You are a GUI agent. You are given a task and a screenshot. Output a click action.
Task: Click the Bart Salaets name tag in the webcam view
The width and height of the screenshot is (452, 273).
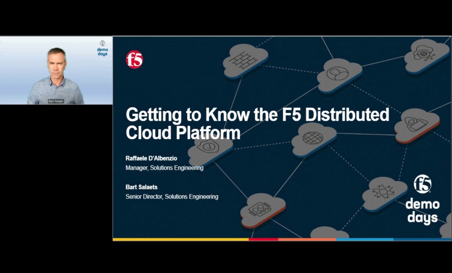(56, 101)
